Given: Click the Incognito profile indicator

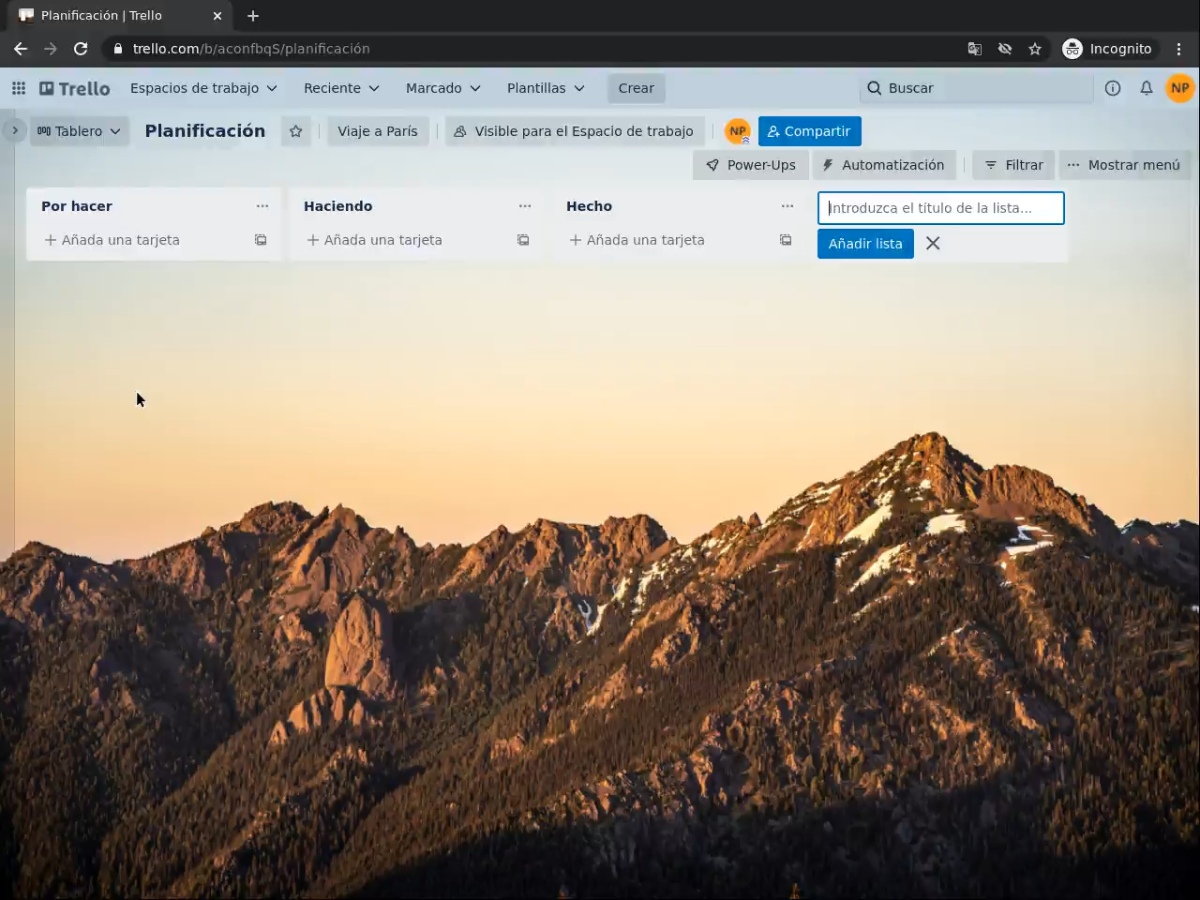Looking at the screenshot, I should coord(1107,49).
